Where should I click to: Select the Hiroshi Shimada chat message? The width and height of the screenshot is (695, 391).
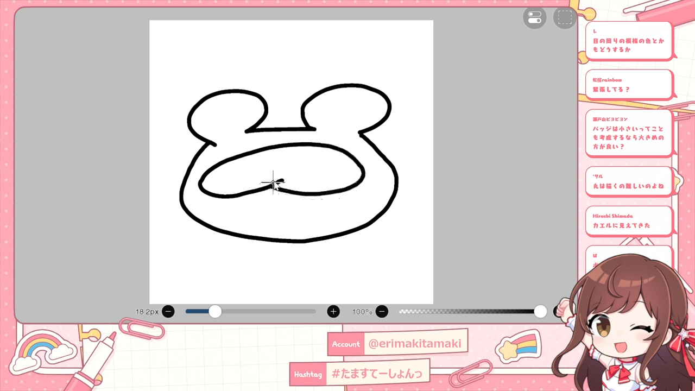629,221
